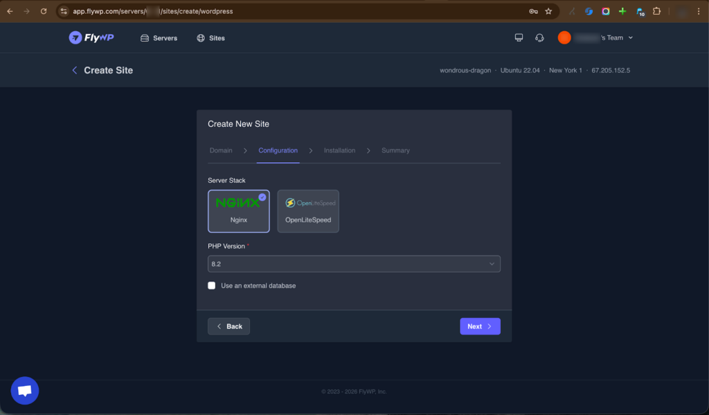Screen dimensions: 709x415
Task: Click the Server Stack label
Action: pyautogui.click(x=226, y=180)
